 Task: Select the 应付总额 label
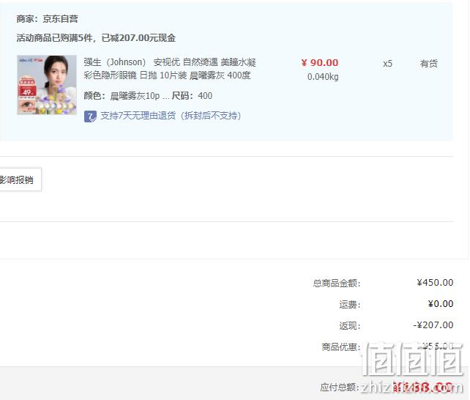(339, 387)
